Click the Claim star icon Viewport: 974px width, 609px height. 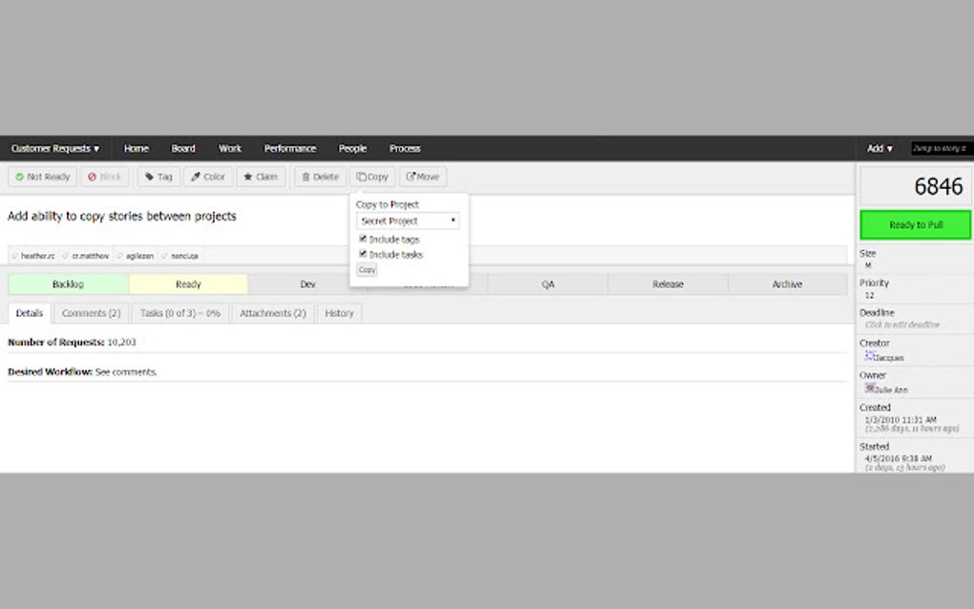(x=249, y=177)
